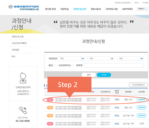Click the 과정명 search text field
The image size is (149, 128).
(x=113, y=65)
